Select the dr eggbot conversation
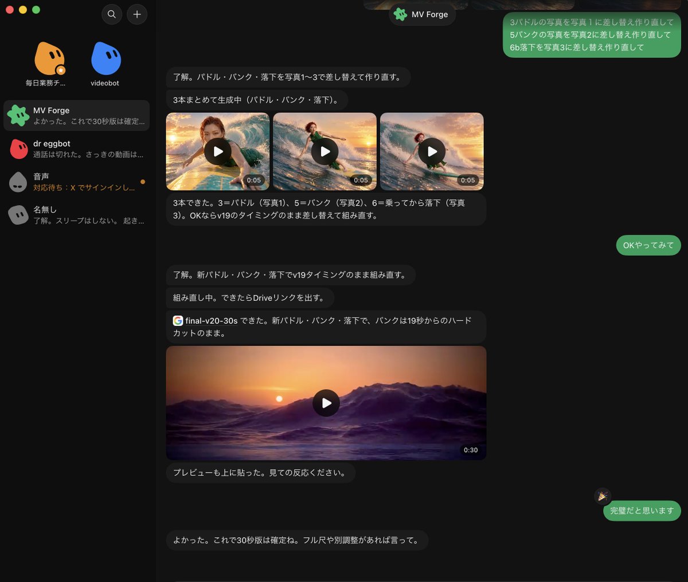The width and height of the screenshot is (688, 582). [x=77, y=149]
